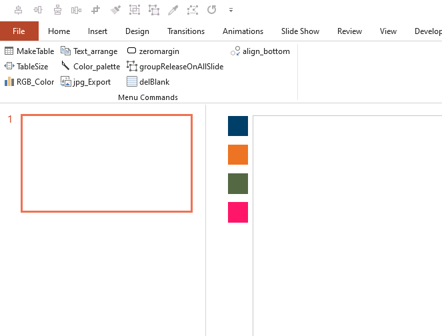Run the TableSize command
442x336 pixels.
26,67
